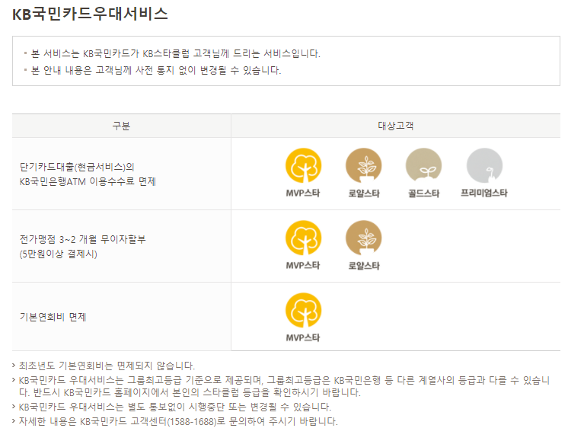
Task: Click the 기본연회비 면제 row label
Action: pyautogui.click(x=53, y=317)
